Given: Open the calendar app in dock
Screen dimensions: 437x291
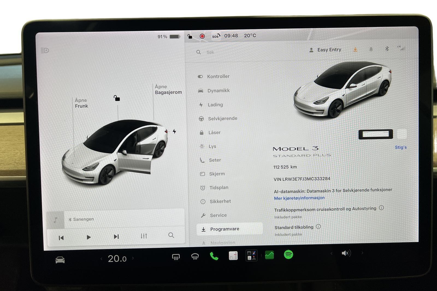Looking at the screenshot, I should click(233, 256).
